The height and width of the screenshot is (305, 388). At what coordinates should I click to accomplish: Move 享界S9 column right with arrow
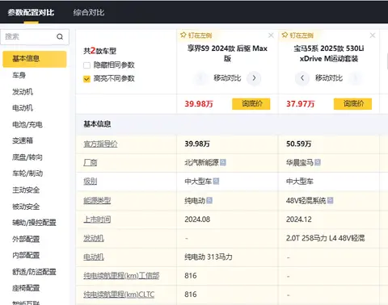tap(254, 78)
